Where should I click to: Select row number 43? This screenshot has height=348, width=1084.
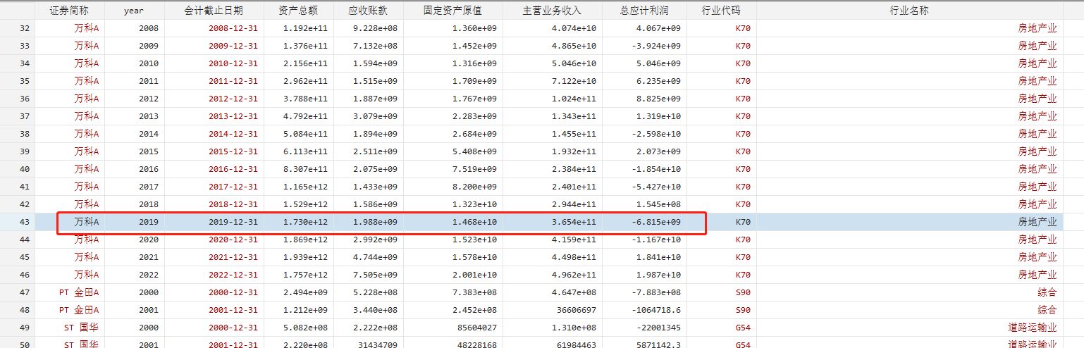point(25,222)
